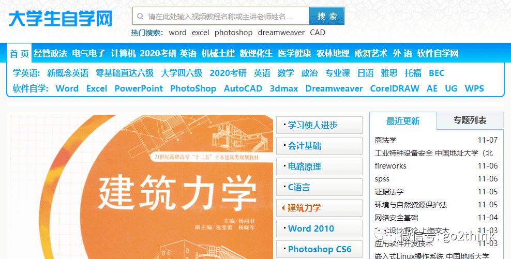Image resolution: width=511 pixels, height=259 pixels.
Task: Click the 搜索 button
Action: [327, 16]
